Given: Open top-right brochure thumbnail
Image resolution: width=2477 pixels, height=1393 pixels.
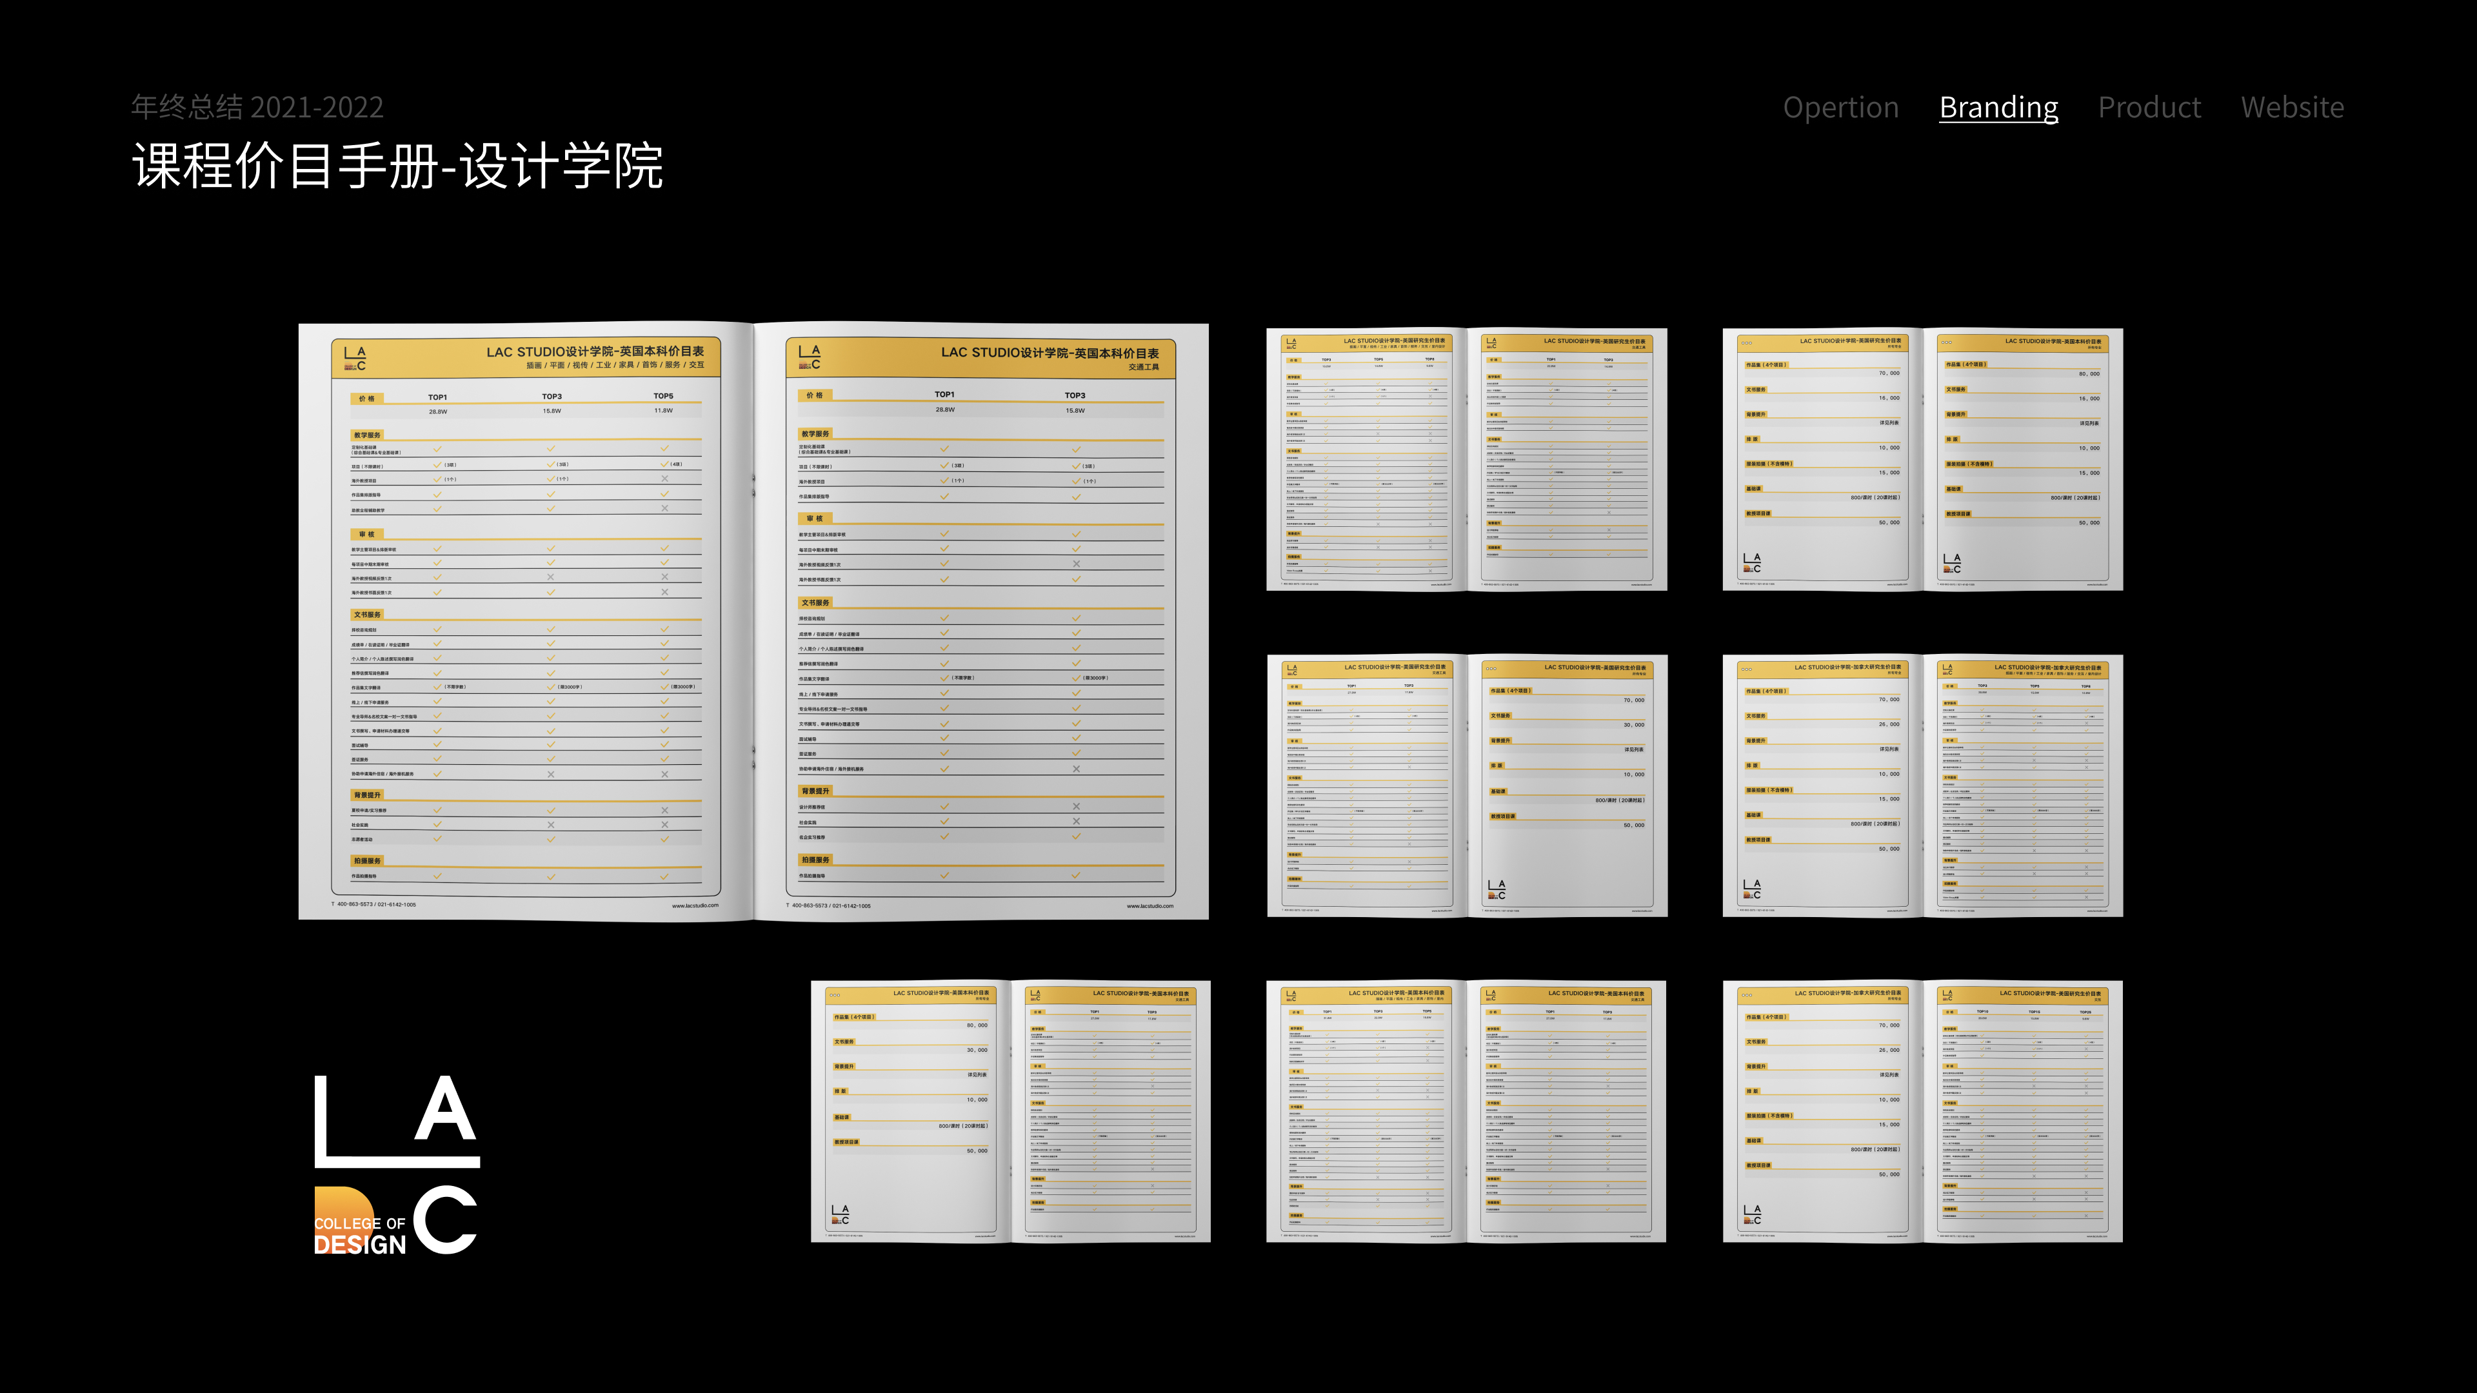Looking at the screenshot, I should [x=1922, y=460].
